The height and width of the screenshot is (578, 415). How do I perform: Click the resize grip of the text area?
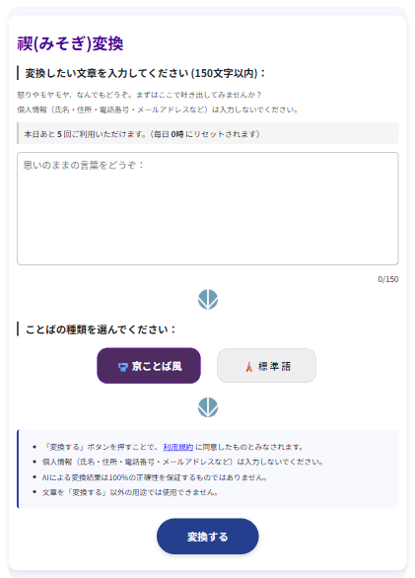(x=395, y=261)
